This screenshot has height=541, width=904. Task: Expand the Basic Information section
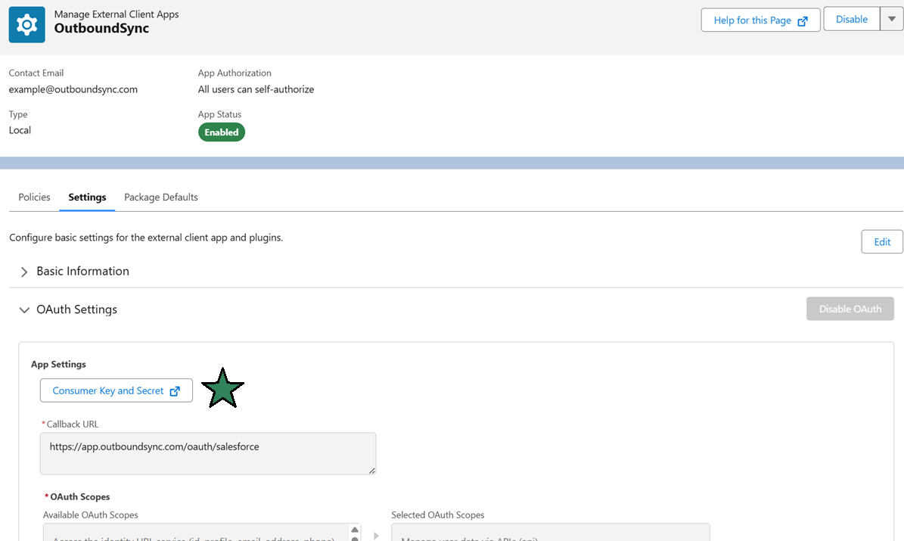(x=23, y=271)
